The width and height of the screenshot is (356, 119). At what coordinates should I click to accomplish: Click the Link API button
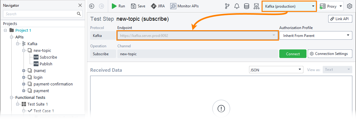coord(340,19)
